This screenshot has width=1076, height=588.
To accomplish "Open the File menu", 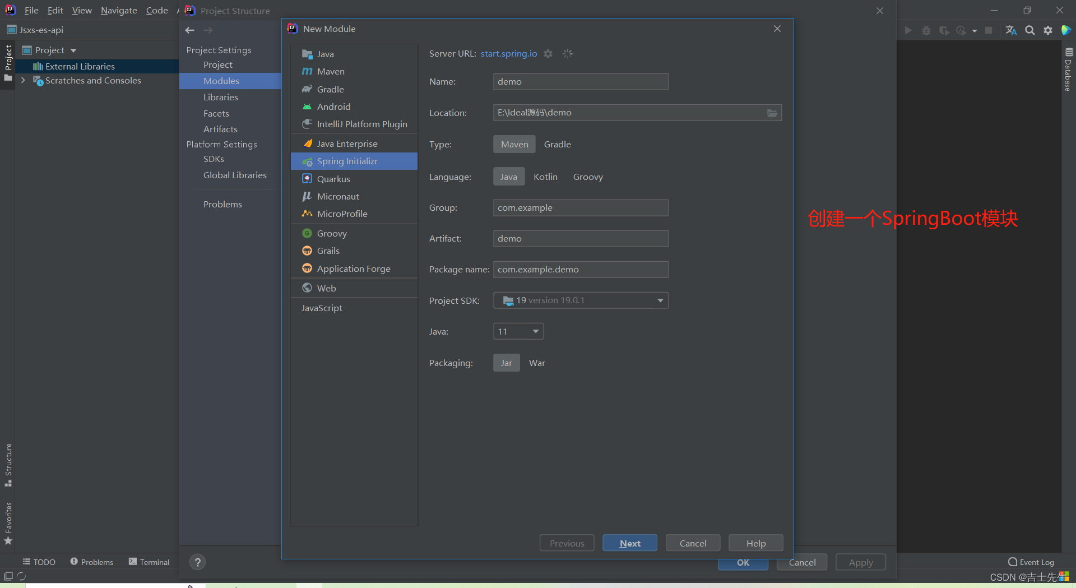I will [x=31, y=10].
